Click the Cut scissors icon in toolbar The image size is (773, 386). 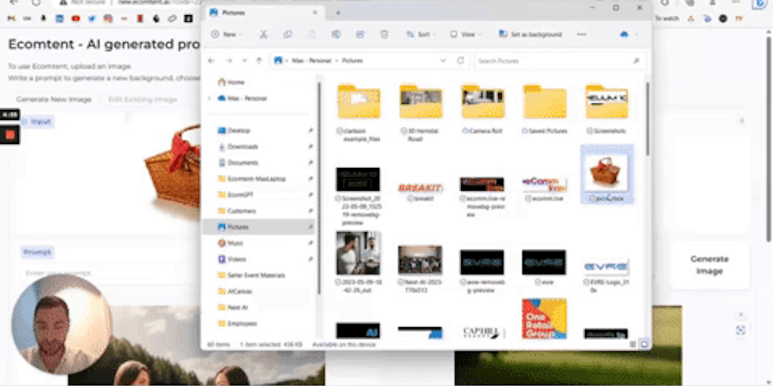263,35
